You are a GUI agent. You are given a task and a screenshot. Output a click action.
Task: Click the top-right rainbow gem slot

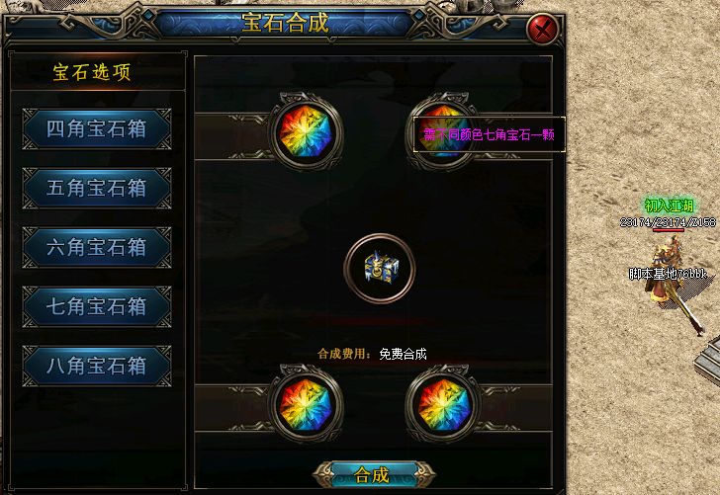tap(443, 131)
